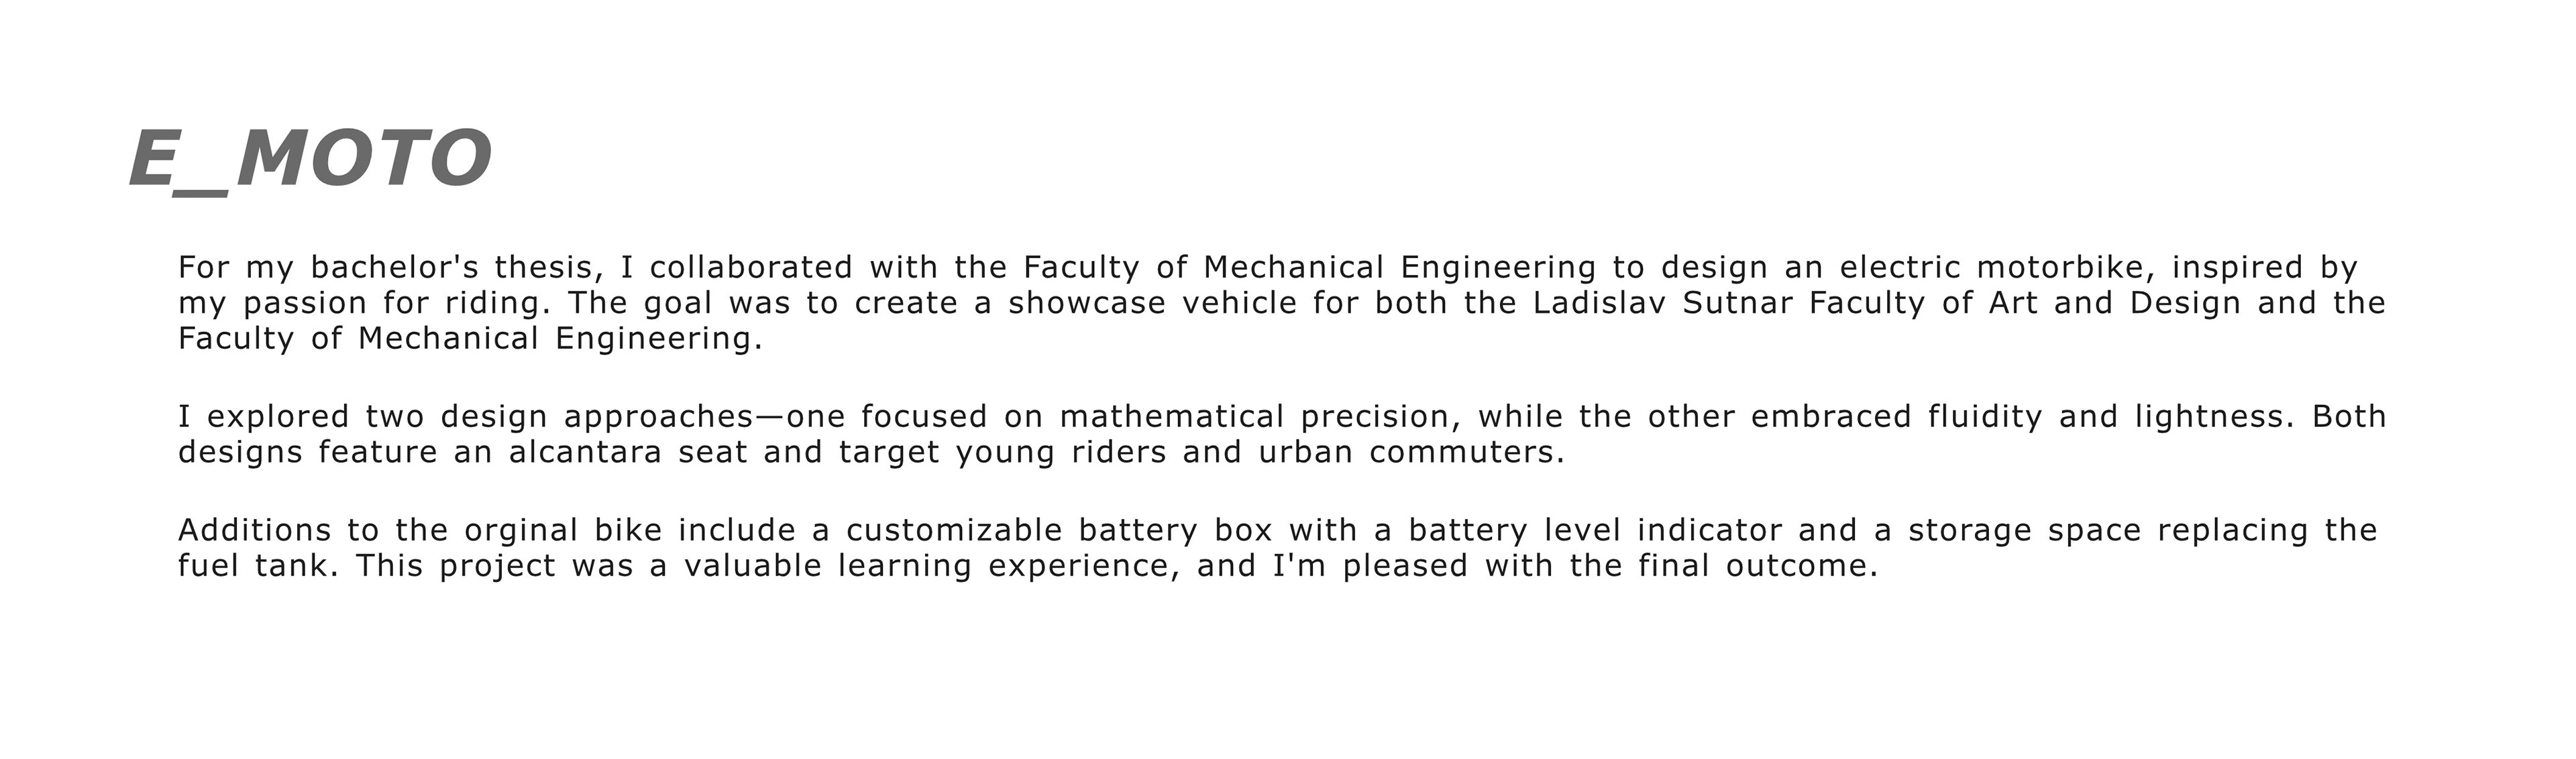Click the E_MOTO title heading
Viewport: 2576px width, 759px height.
coord(310,159)
